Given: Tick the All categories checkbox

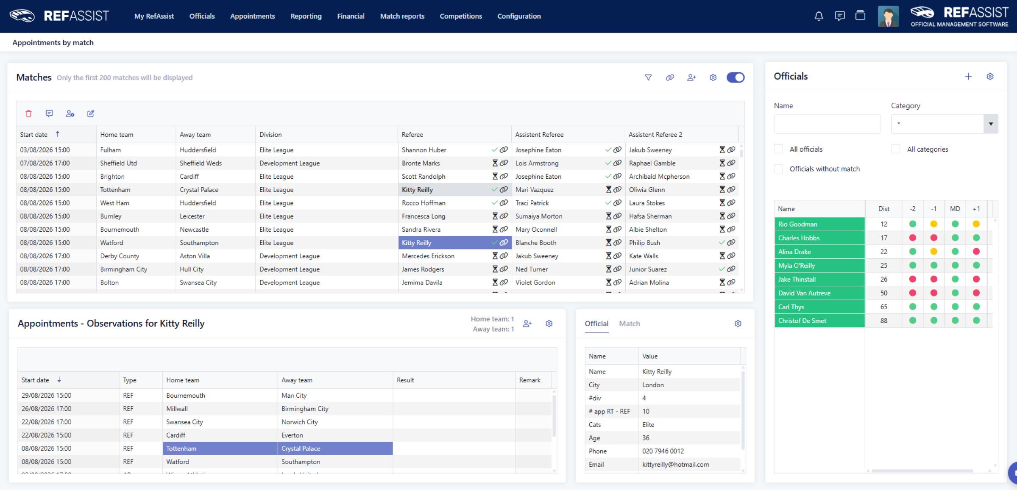Looking at the screenshot, I should coord(896,149).
